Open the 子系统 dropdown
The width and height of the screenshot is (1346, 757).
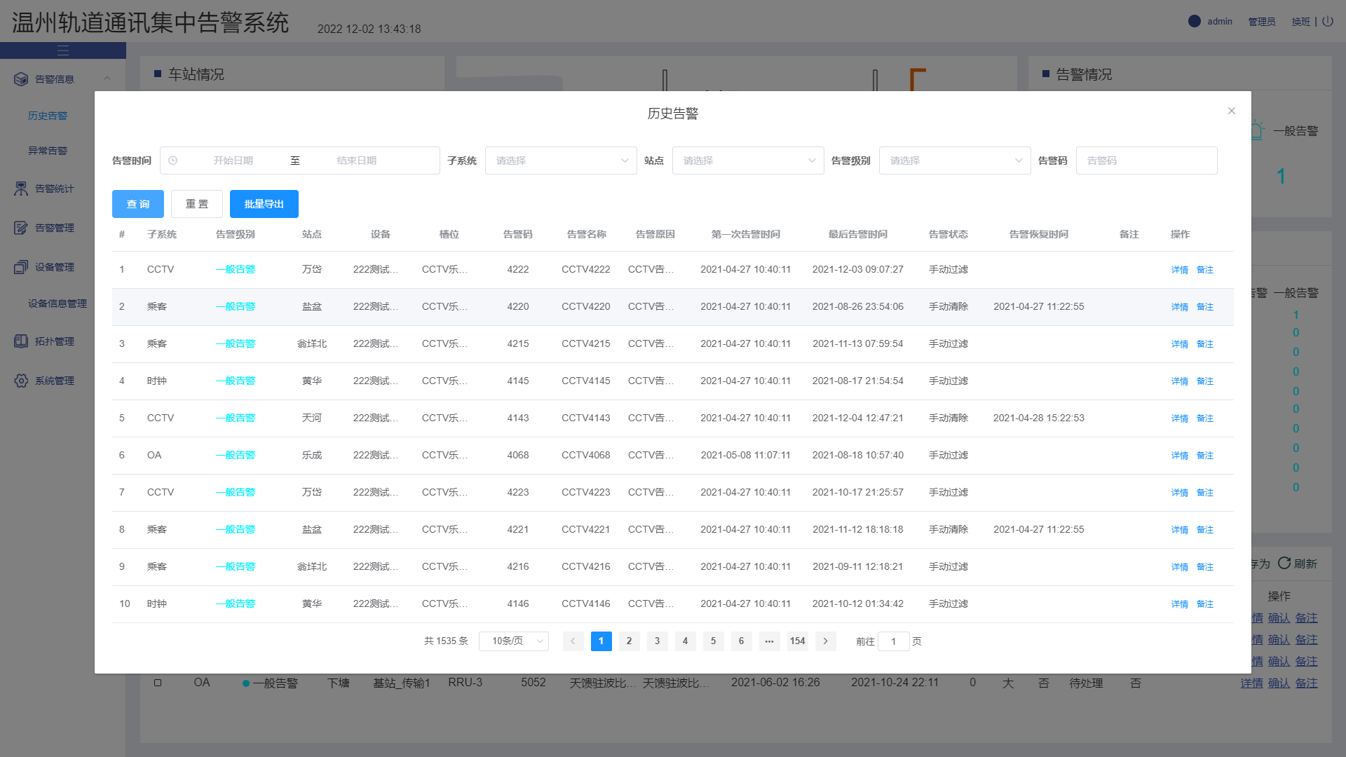click(x=561, y=161)
